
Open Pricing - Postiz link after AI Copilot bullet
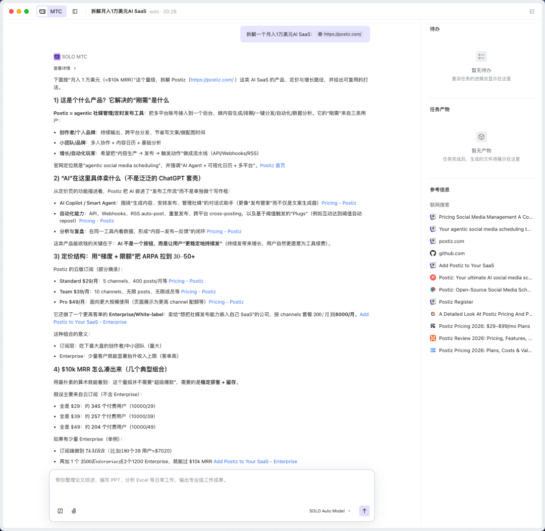coord(339,203)
